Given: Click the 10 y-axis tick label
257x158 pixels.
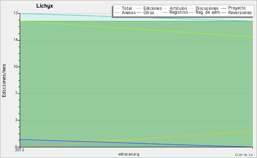Looking at the screenshot, I should click(x=15, y=67).
